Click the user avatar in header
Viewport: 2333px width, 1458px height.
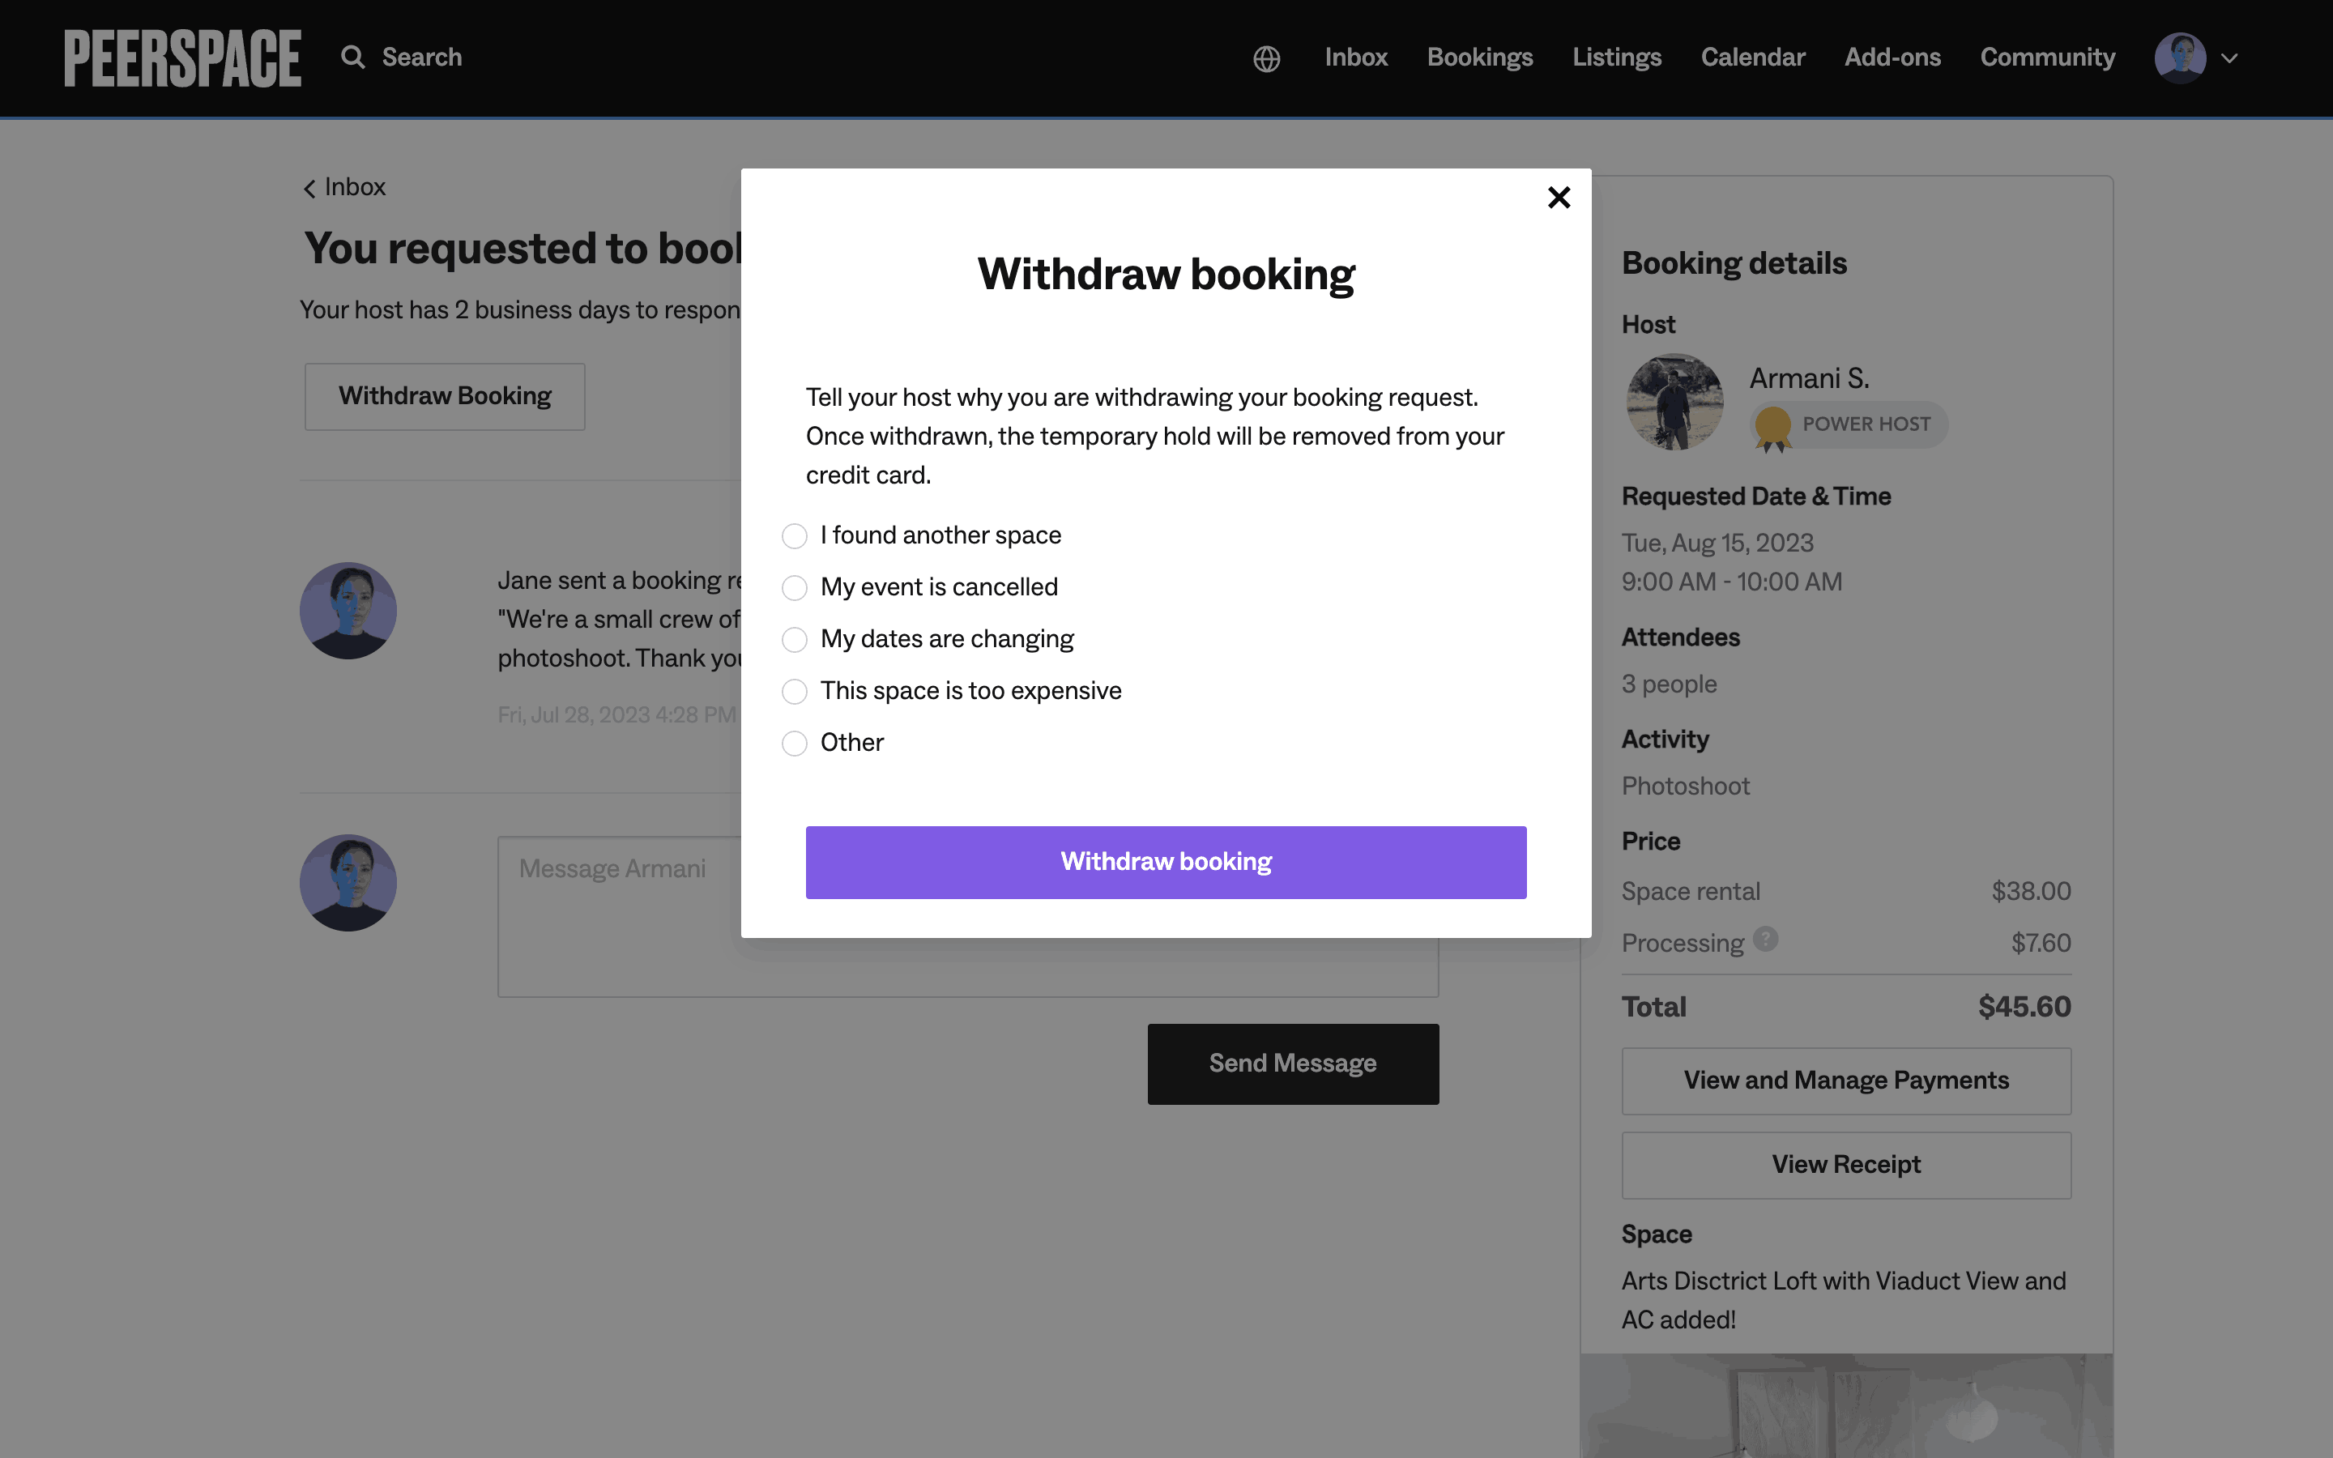(x=2180, y=58)
